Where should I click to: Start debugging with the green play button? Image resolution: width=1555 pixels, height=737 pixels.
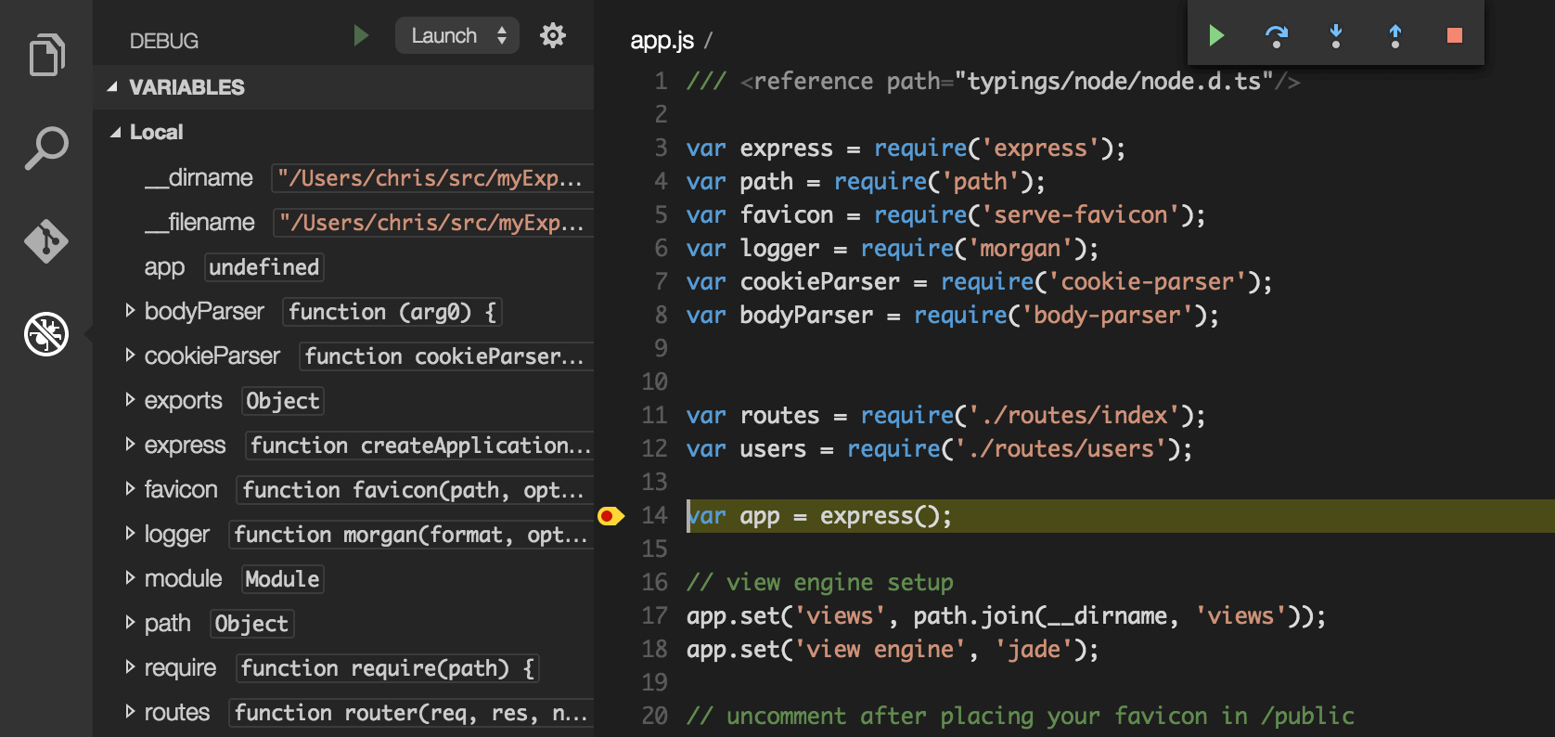click(x=361, y=36)
